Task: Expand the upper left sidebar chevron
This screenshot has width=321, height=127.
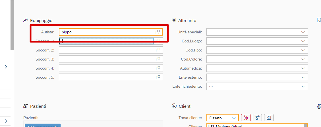Action: coord(6,67)
